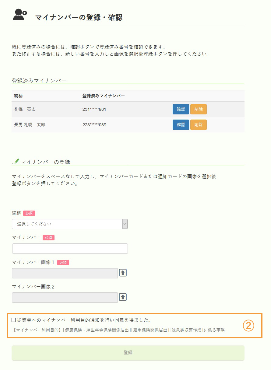Click upload icon for マイナンバー画像2

pos(123,297)
